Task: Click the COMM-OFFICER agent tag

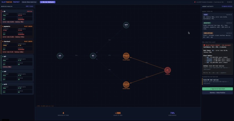Action: point(208,33)
